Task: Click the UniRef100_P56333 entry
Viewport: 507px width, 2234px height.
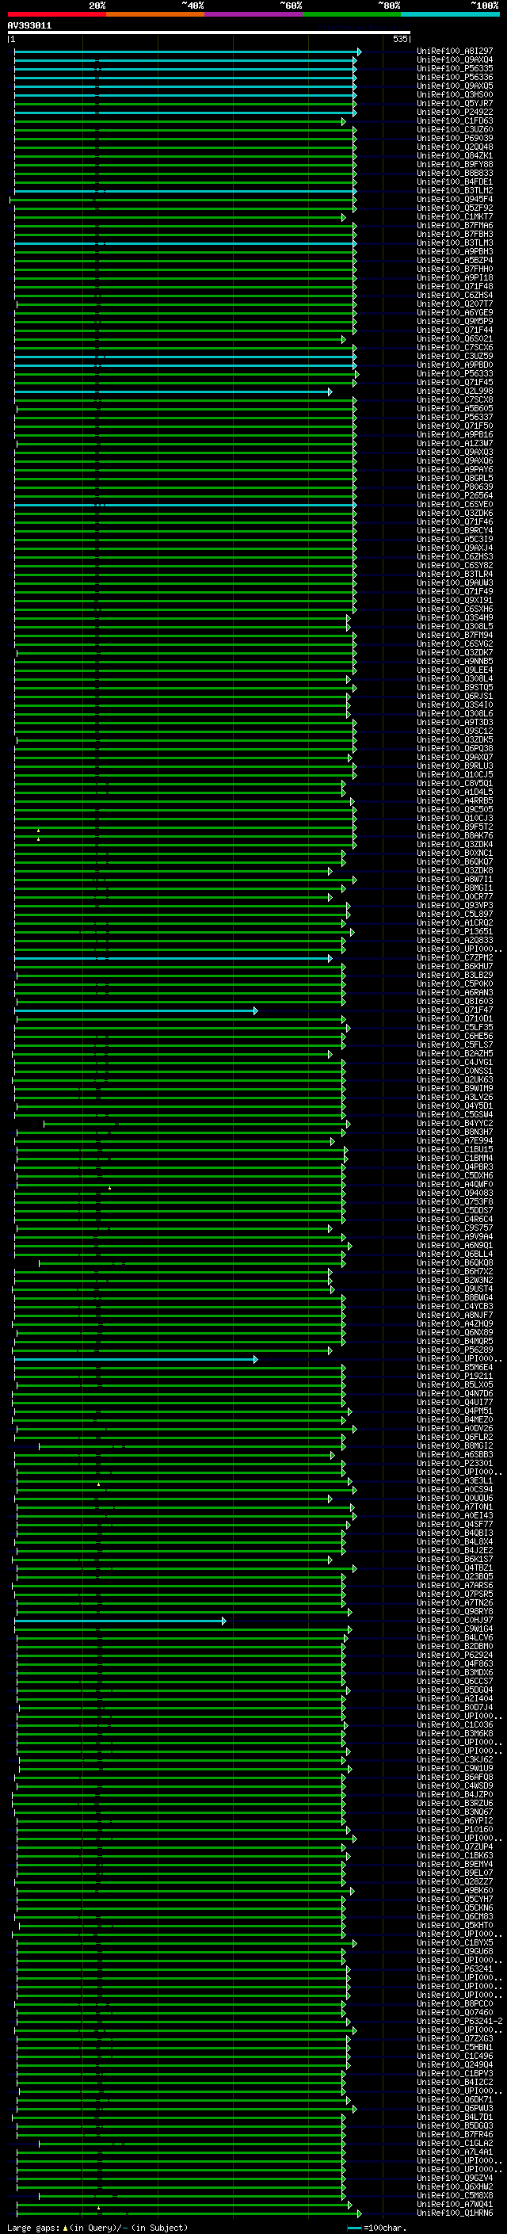Action: click(x=454, y=375)
